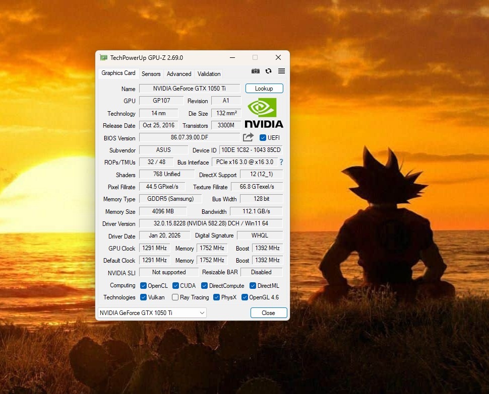Click the GPU-Z title bar app icon
The width and height of the screenshot is (489, 394).
pyautogui.click(x=103, y=57)
